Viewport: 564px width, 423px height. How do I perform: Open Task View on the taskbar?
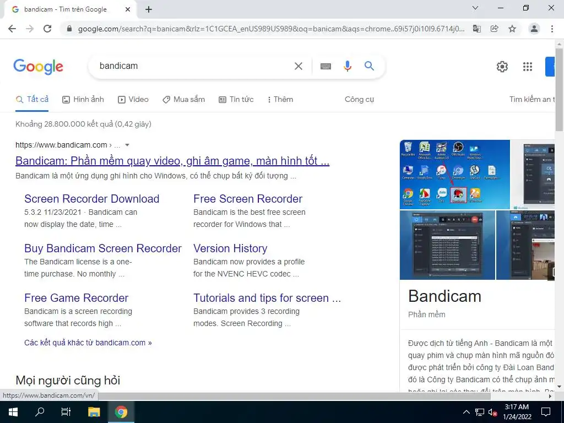coord(66,412)
